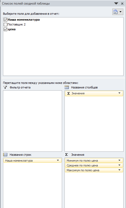Click the 'Максимум по полю цена' value item
Screen dimensions: 126x208
pyautogui.click(x=94, y=170)
